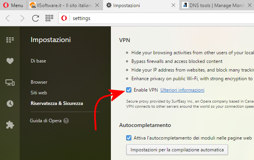This screenshot has height=160, width=254.
Task: Reload the current page
Action: (x=35, y=18)
